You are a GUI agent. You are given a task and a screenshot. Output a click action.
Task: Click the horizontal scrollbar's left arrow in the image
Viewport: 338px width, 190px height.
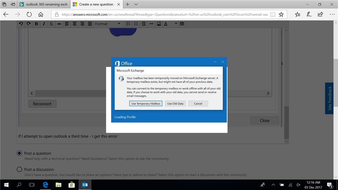point(32,93)
